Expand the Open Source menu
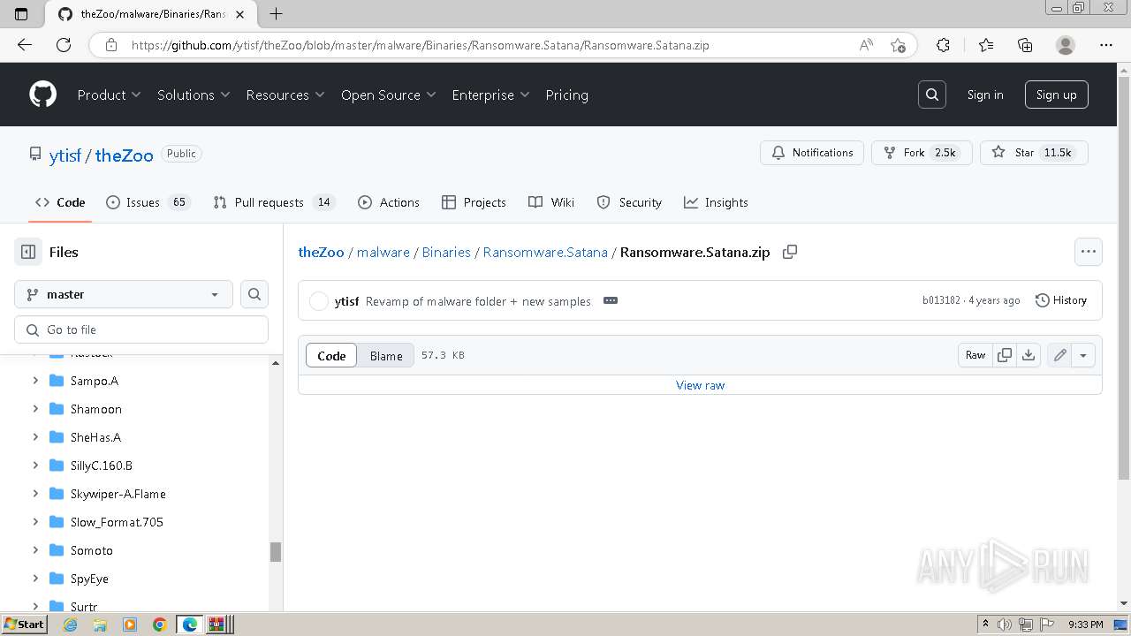 click(389, 95)
